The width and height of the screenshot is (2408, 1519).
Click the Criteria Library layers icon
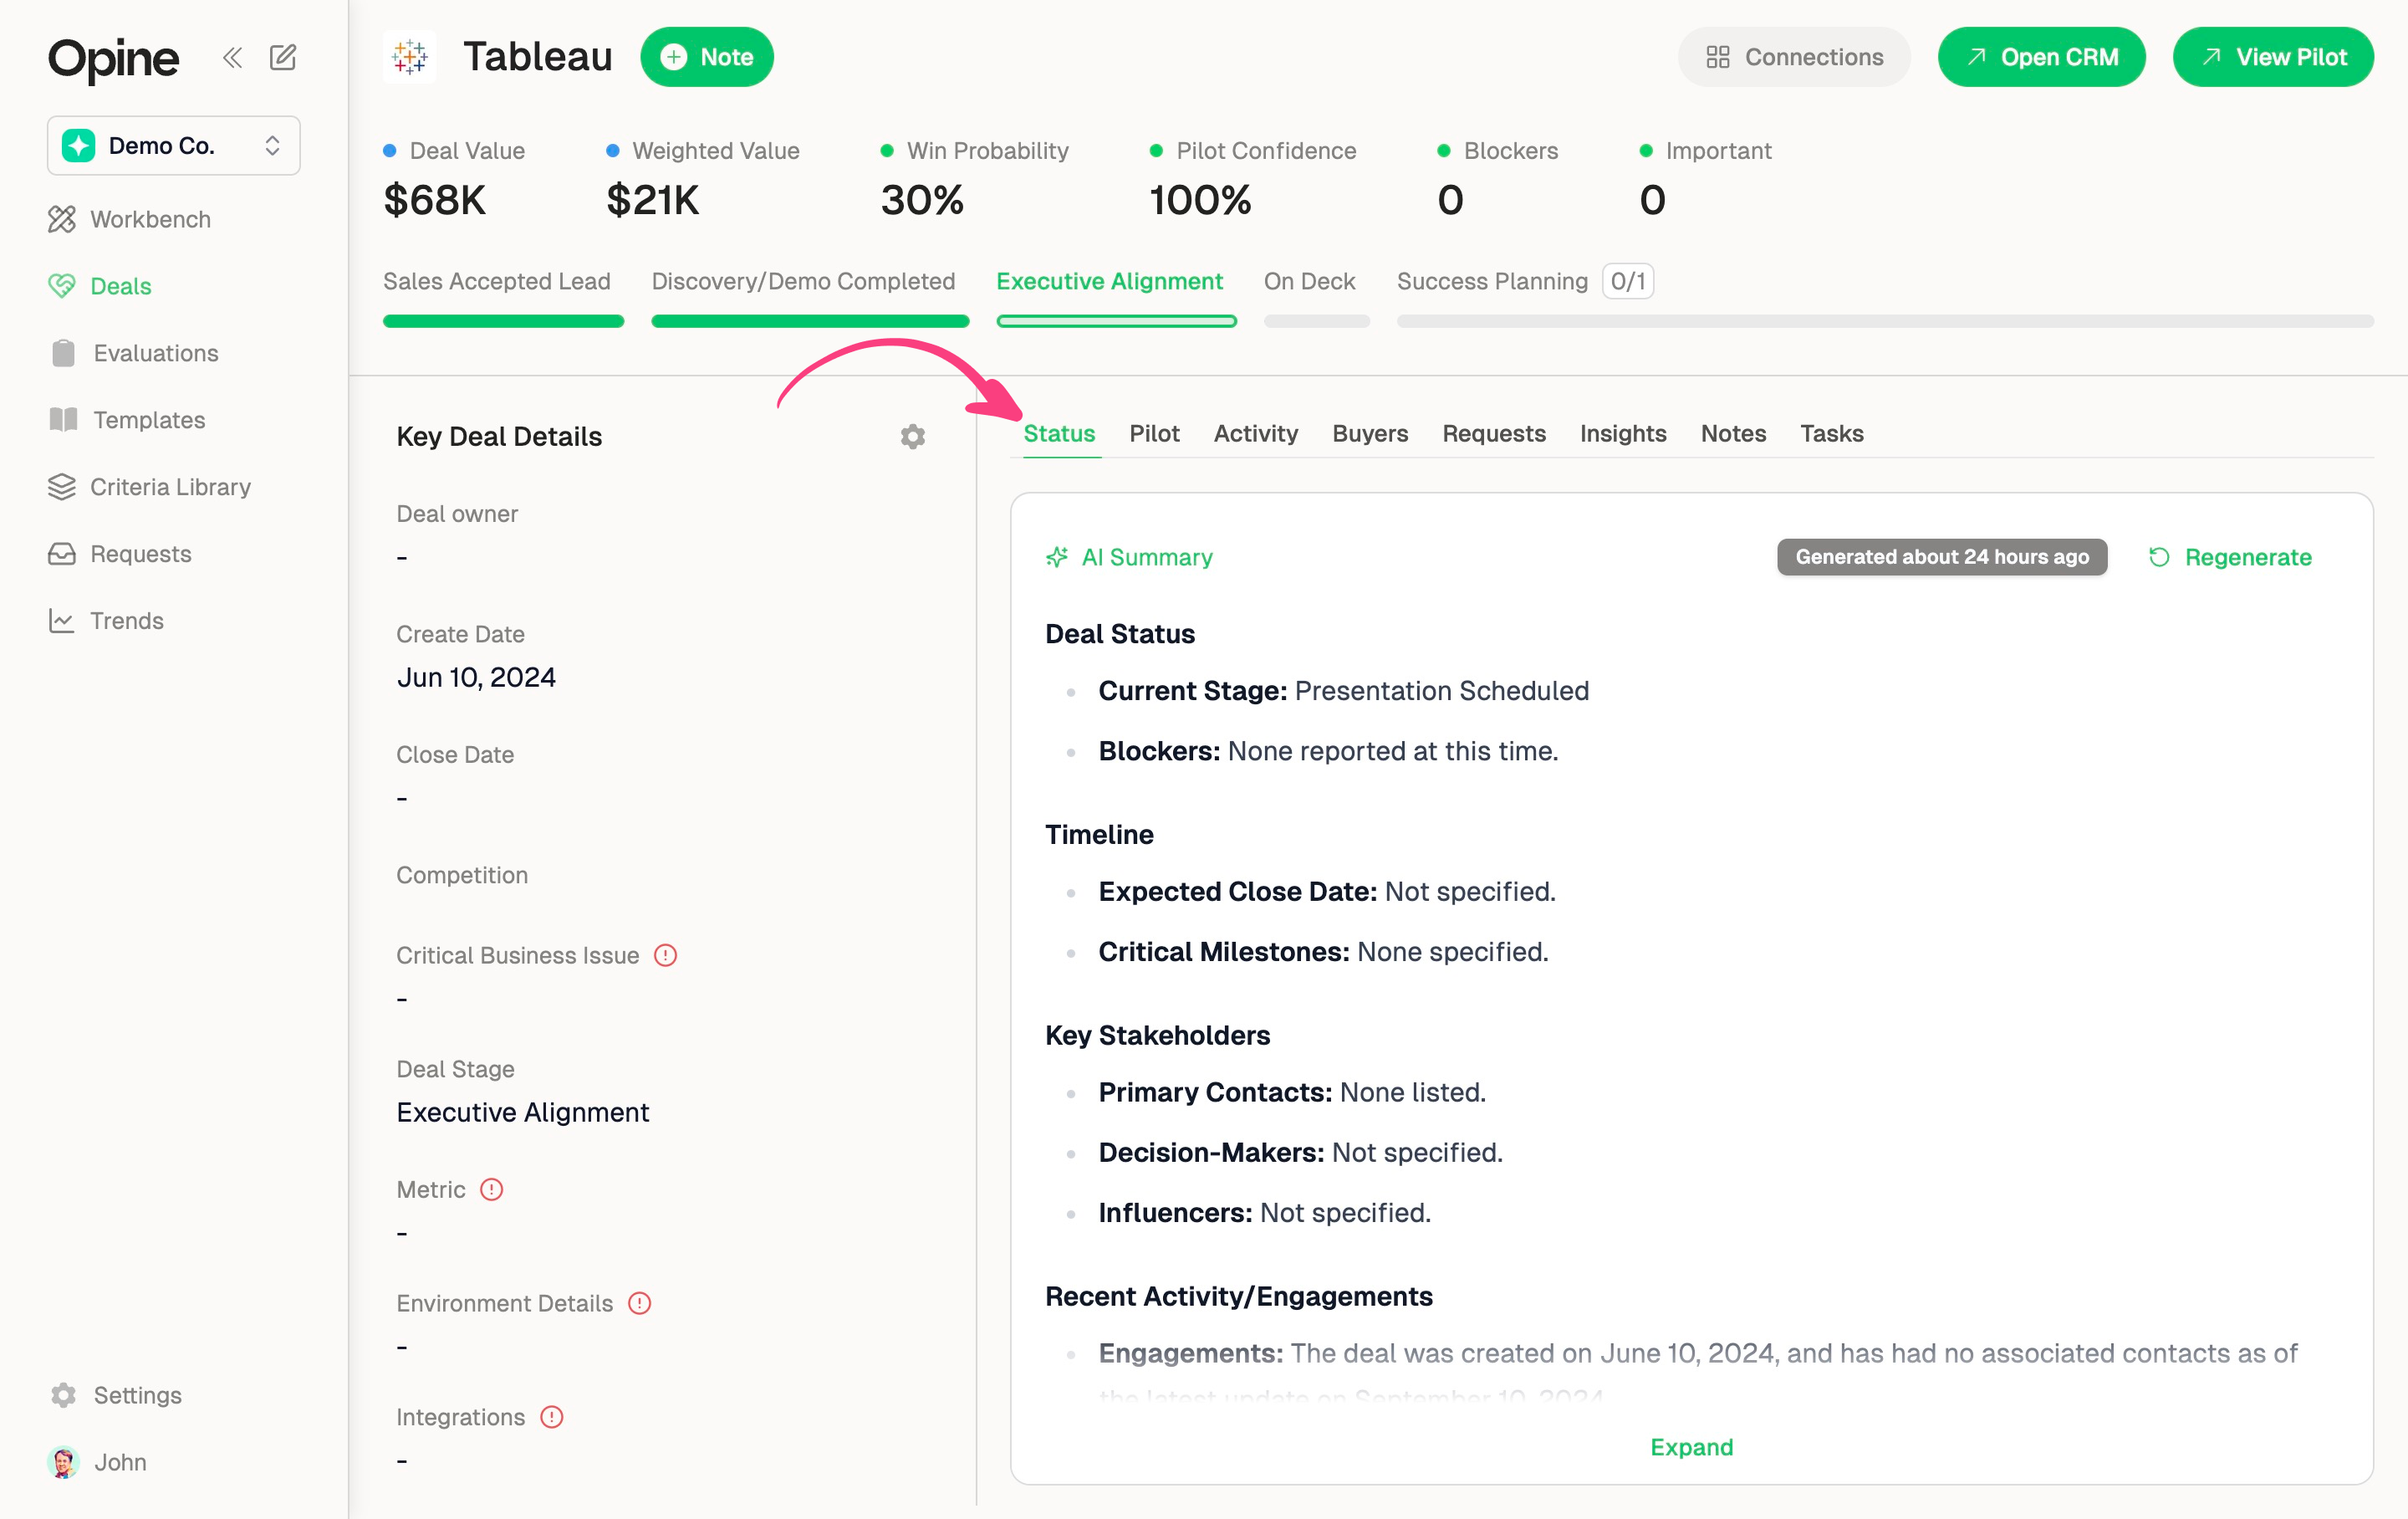62,486
